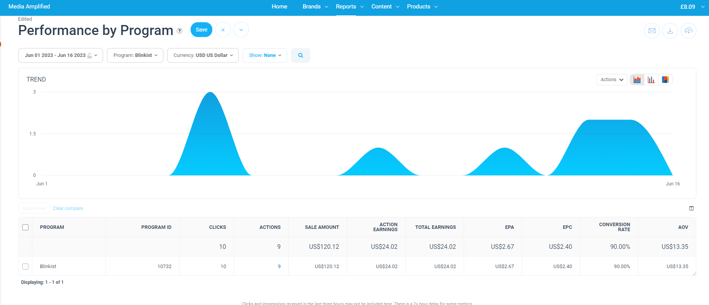Tick the select-all checkbox in table header
This screenshot has width=709, height=305.
pos(25,227)
